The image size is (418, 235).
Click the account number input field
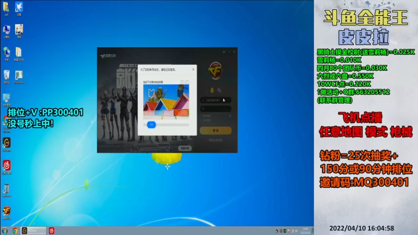[x=215, y=100]
